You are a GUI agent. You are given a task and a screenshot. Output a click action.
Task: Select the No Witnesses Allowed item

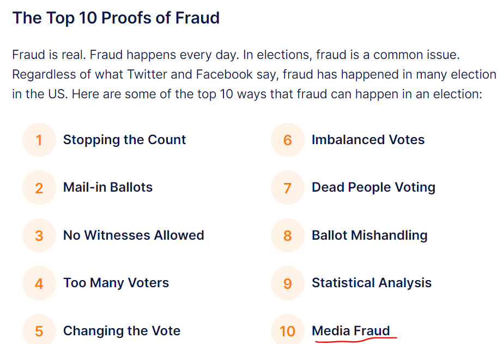coord(134,235)
